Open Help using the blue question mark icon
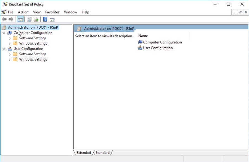 (45, 19)
